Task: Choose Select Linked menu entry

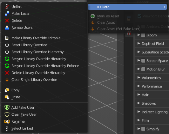Action: pos(44,128)
